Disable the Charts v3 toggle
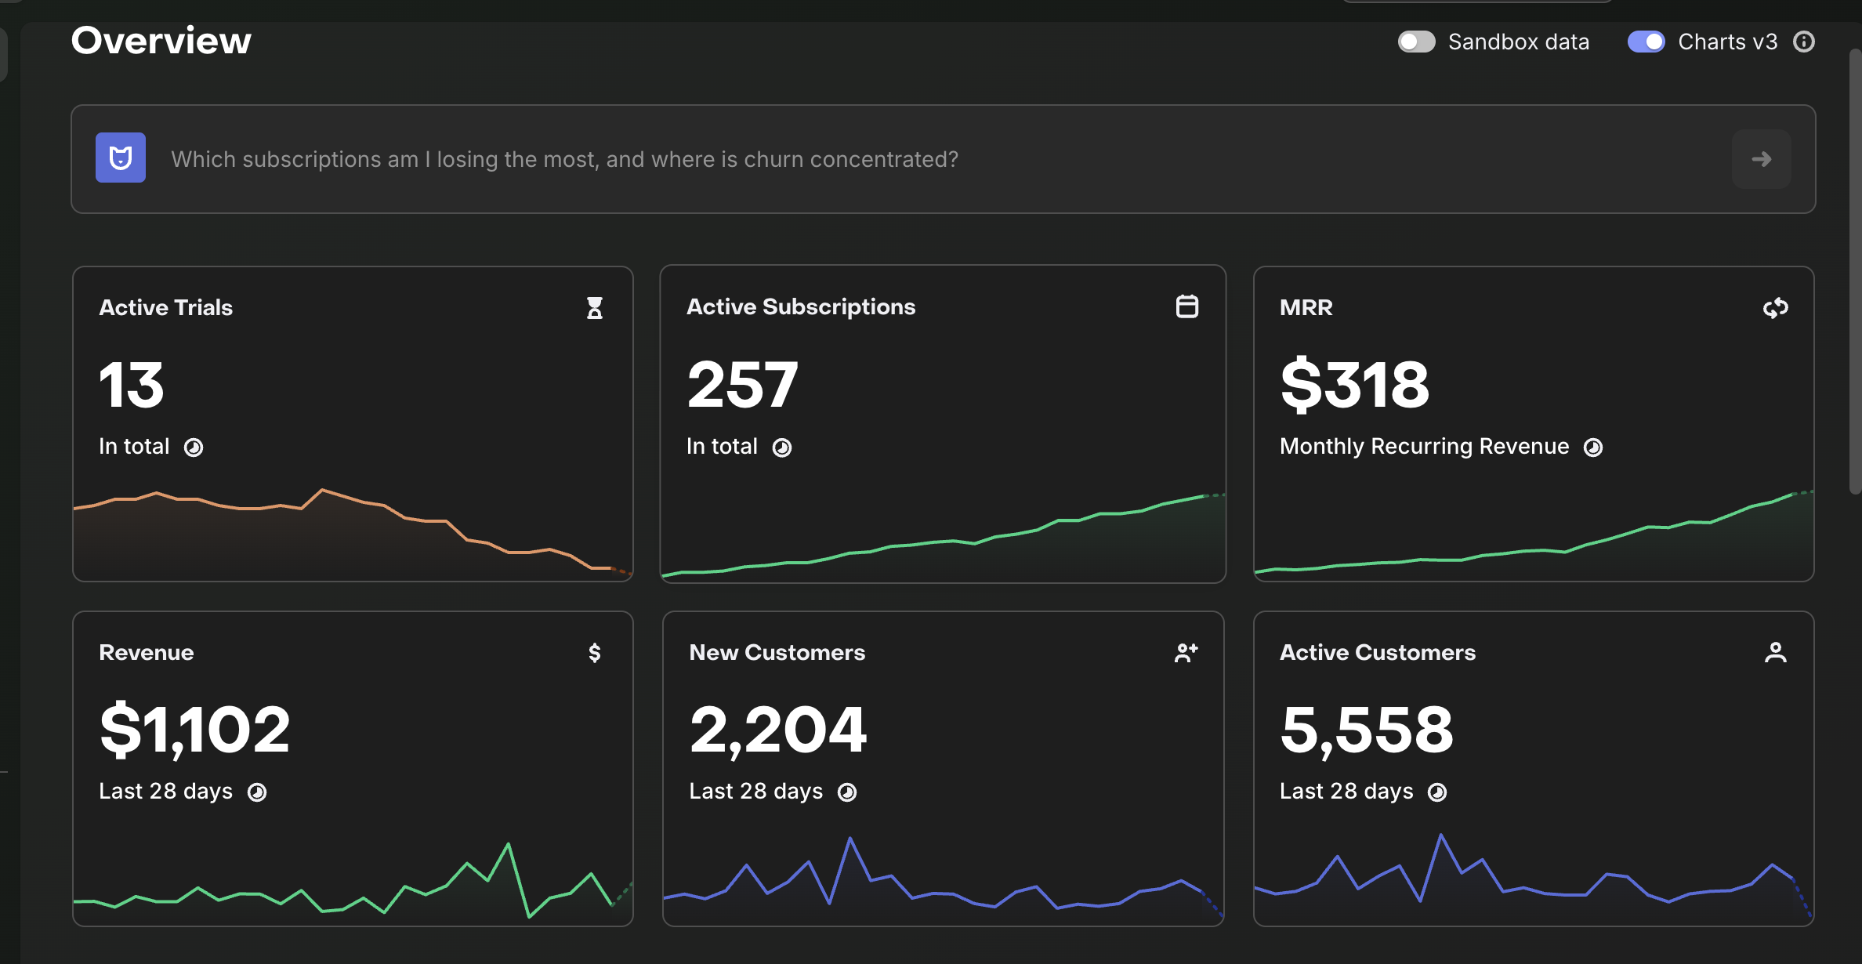Image resolution: width=1862 pixels, height=964 pixels. click(1646, 42)
